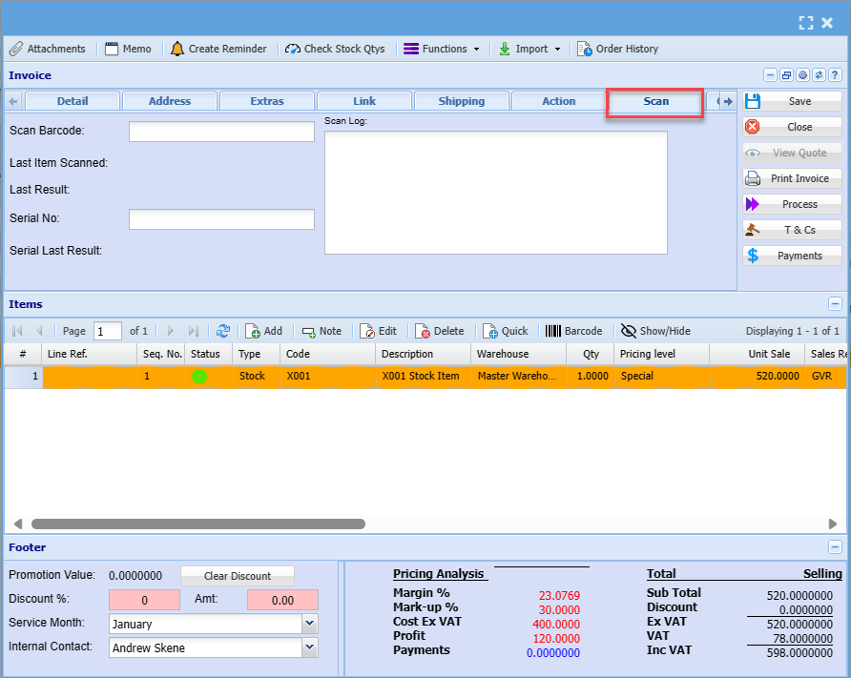Click the Clear Discount button
The width and height of the screenshot is (851, 678).
pos(238,576)
